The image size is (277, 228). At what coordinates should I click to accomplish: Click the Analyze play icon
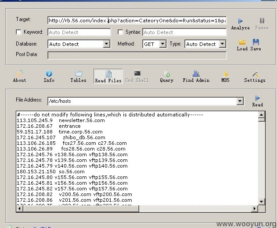tap(240, 21)
